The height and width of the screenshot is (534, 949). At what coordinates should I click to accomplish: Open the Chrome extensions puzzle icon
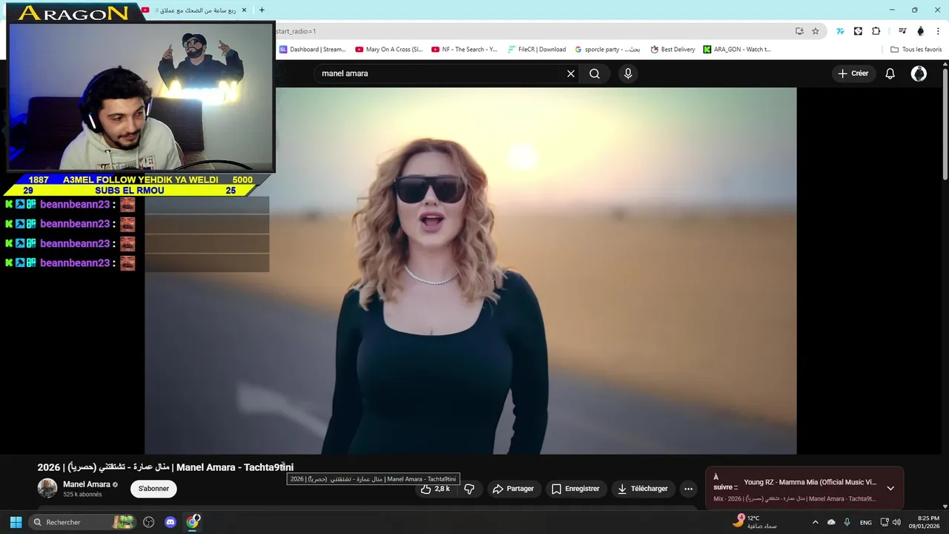coord(876,31)
